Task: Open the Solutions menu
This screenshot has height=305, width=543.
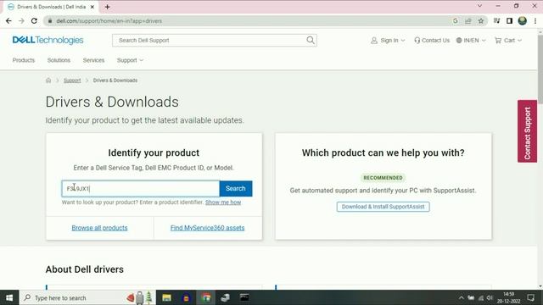Action: 59,60
